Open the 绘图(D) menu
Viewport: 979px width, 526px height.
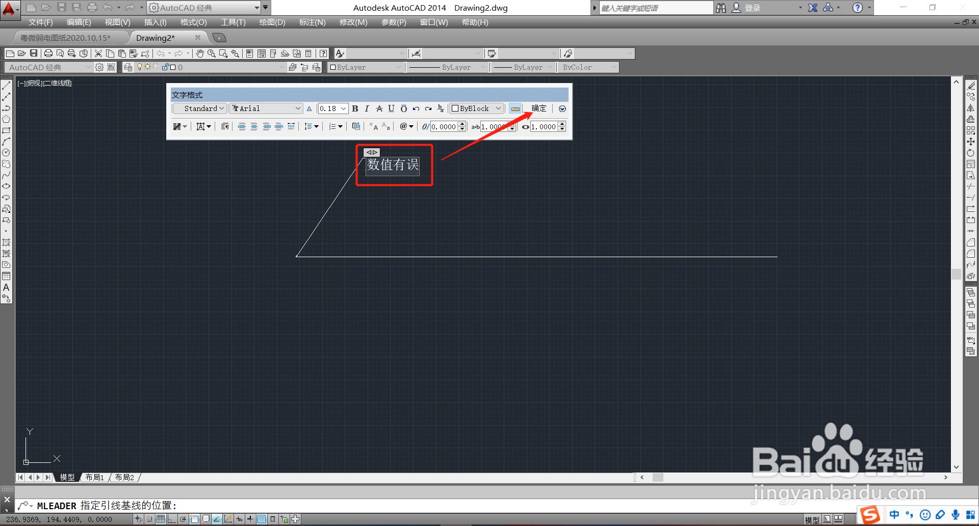click(x=272, y=22)
